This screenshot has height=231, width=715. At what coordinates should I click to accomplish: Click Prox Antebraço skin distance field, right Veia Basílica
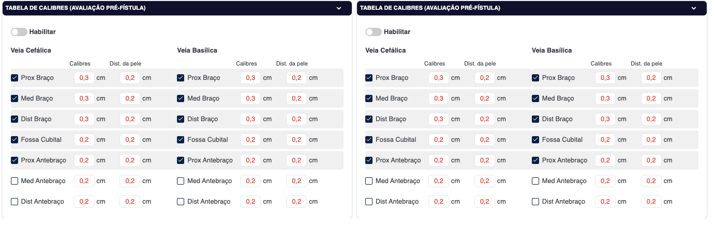pyautogui.click(x=651, y=160)
